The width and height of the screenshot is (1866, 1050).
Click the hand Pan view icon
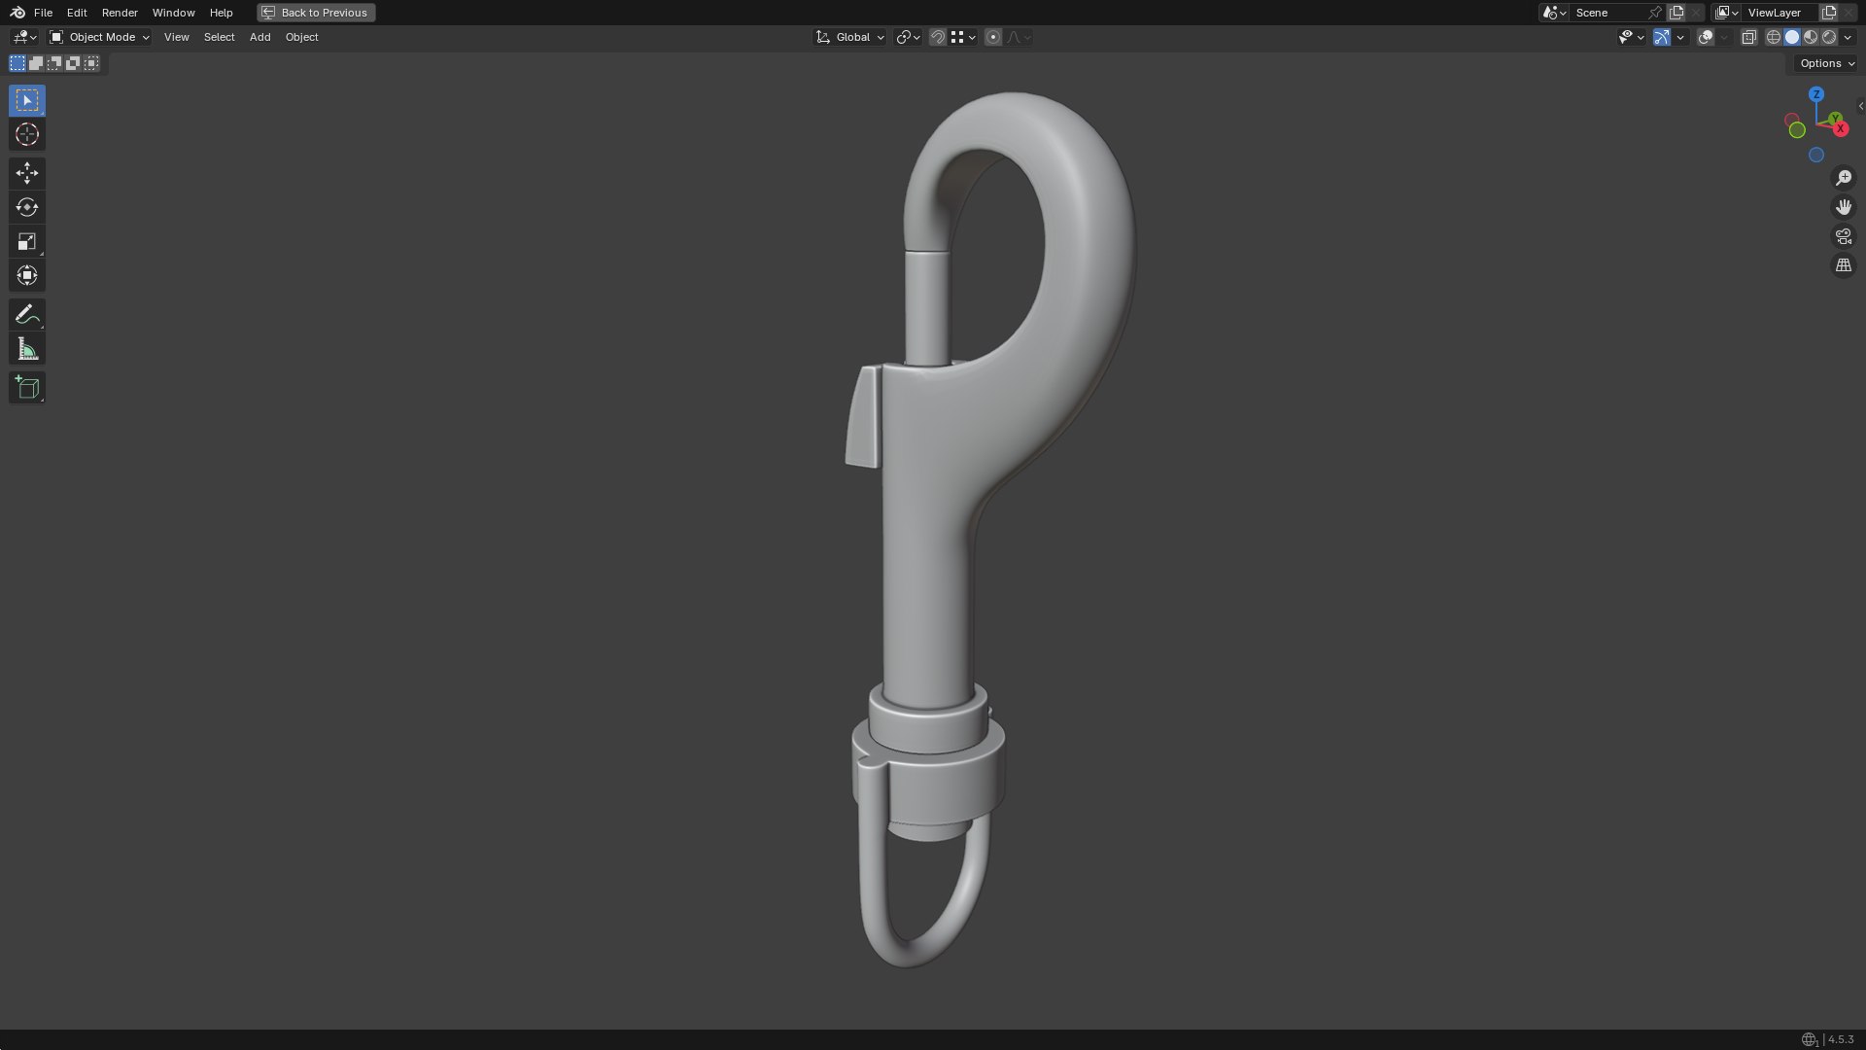point(1844,207)
